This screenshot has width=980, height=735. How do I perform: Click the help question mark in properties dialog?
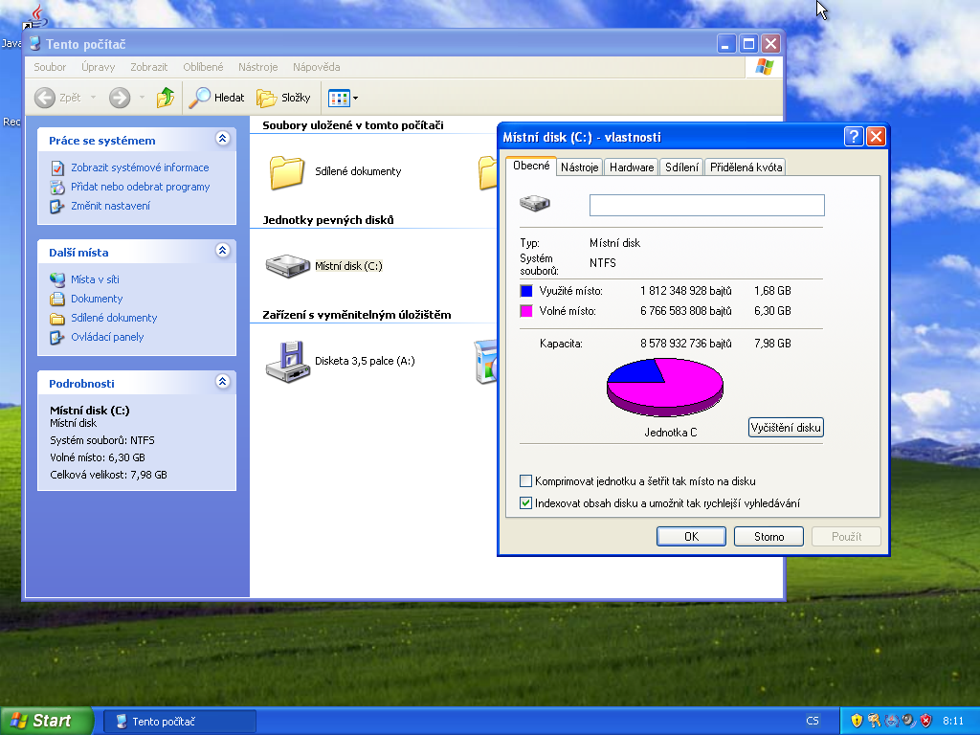[x=854, y=137]
